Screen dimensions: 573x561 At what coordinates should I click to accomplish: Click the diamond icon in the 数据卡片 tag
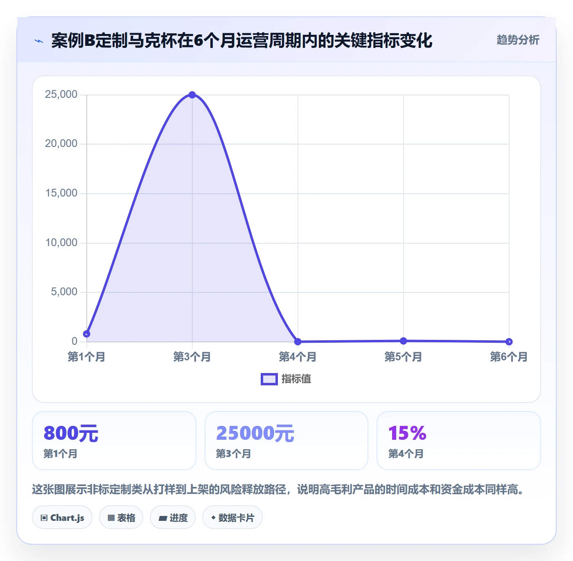(x=213, y=518)
